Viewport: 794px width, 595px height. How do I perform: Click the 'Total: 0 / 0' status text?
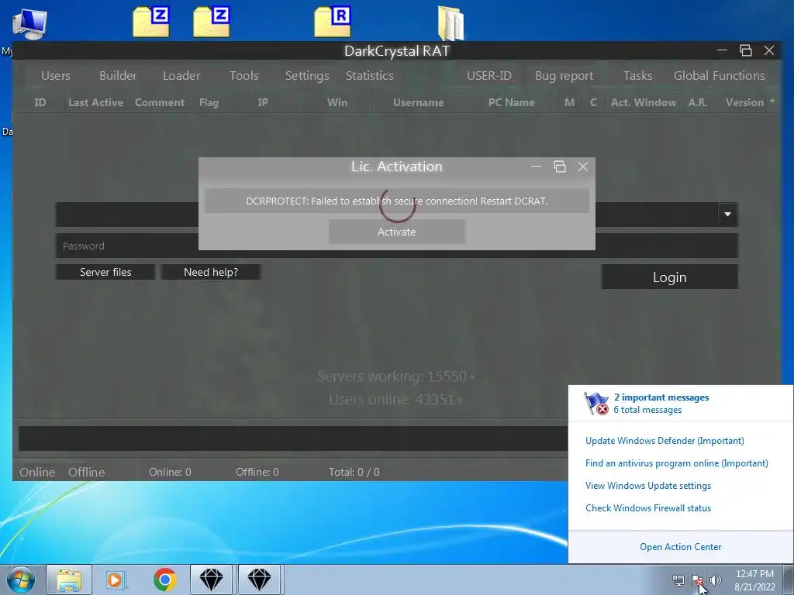[354, 472]
